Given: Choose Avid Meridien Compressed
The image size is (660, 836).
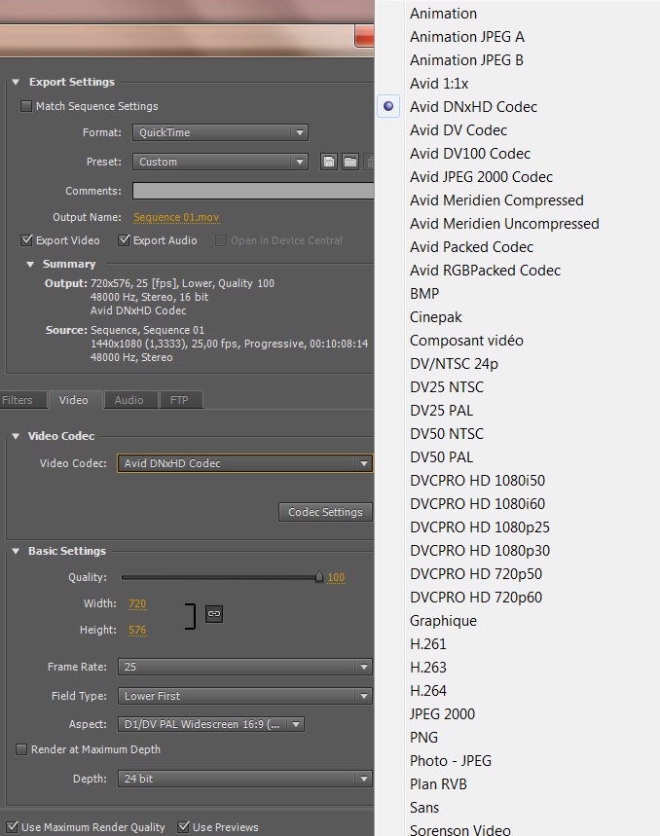Looking at the screenshot, I should [x=496, y=200].
